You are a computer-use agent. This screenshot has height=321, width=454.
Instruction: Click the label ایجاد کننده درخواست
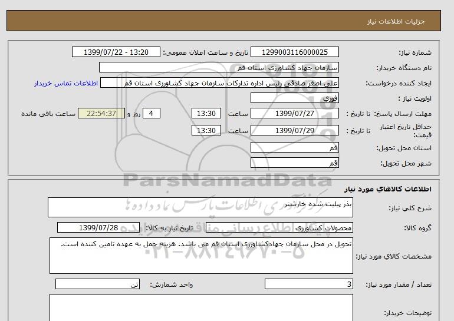tap(399, 84)
